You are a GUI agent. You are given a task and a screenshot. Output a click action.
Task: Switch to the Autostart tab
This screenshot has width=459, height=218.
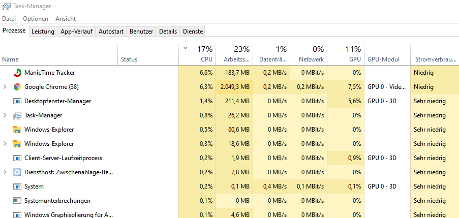(x=111, y=32)
